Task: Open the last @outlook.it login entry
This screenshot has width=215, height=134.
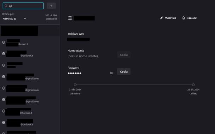Action: coord(30,123)
